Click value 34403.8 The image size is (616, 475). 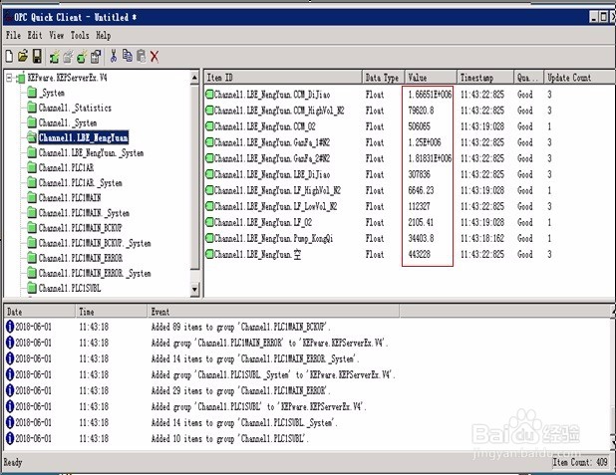[x=421, y=238]
